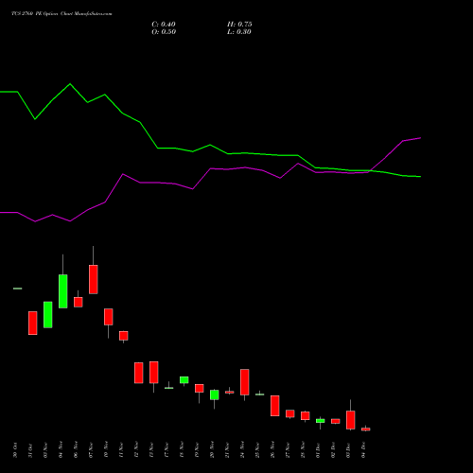
Task: Select the 25 Nov date label
Action: pos(257,450)
